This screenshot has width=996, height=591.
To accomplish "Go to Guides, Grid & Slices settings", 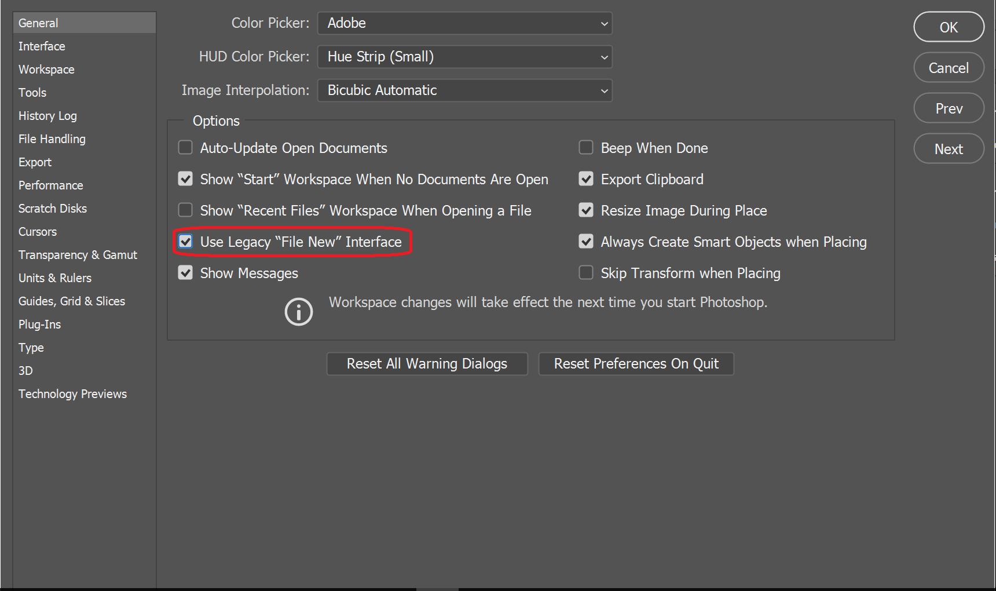I will pyautogui.click(x=71, y=301).
